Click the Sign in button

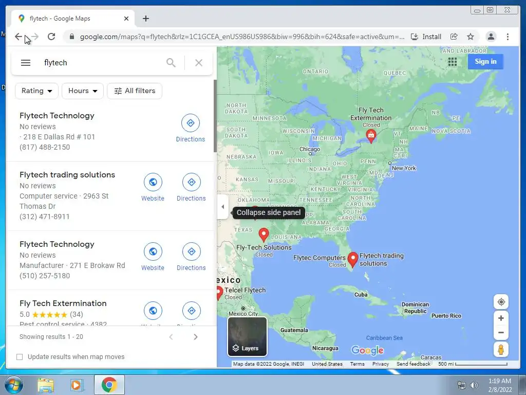point(485,62)
